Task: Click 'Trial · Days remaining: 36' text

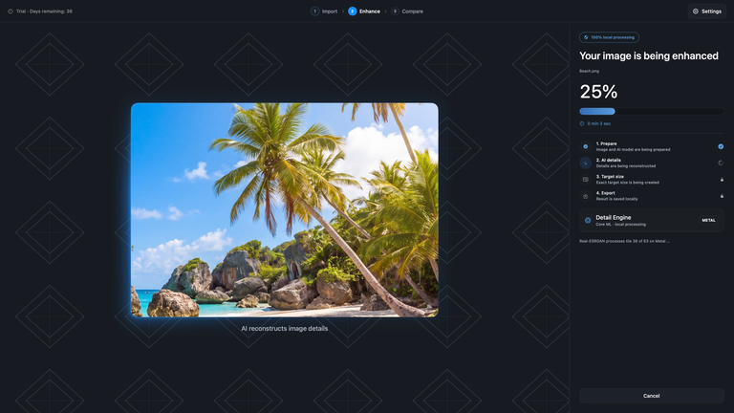Action: click(45, 11)
